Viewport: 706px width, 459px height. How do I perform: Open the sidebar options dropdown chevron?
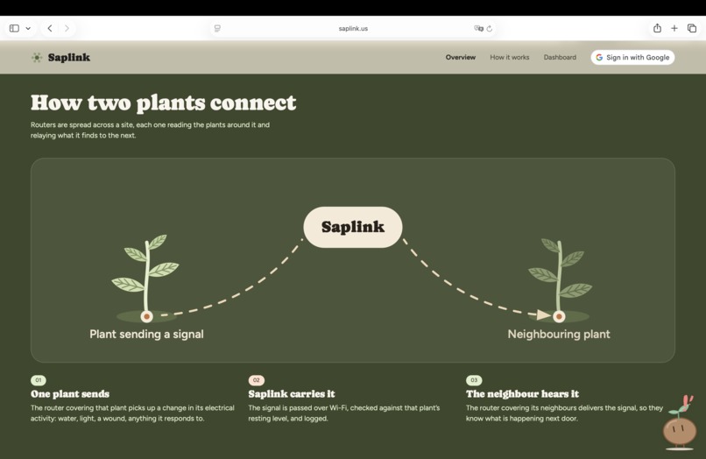pyautogui.click(x=28, y=28)
